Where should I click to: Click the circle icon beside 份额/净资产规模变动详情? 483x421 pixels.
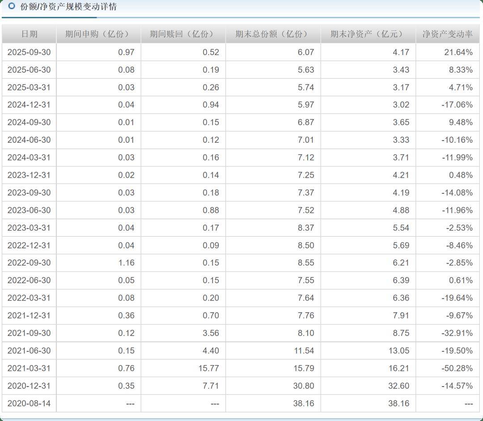coord(12,6)
